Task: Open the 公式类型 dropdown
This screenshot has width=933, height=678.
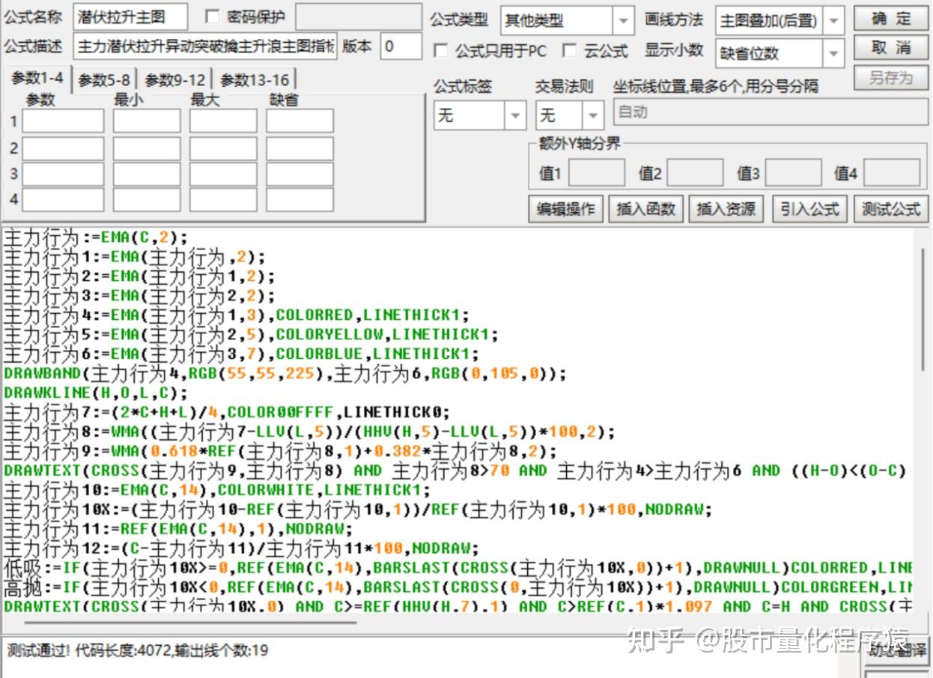Action: [622, 20]
